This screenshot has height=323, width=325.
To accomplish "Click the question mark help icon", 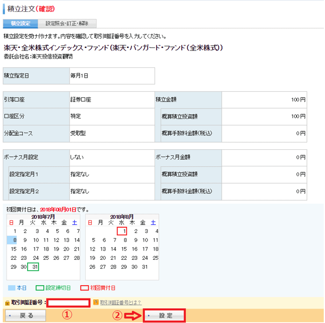I will (x=96, y=302).
